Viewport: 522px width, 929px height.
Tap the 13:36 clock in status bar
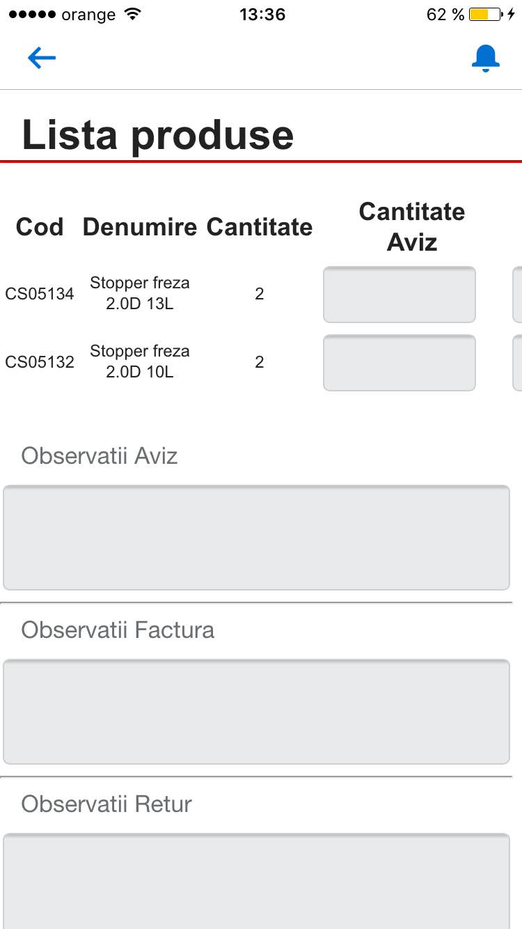(262, 15)
